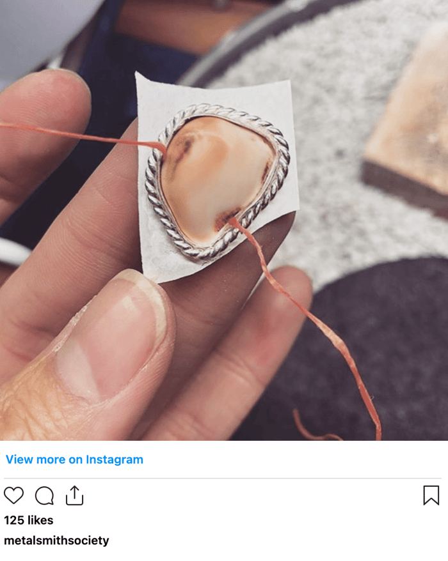Share the post using the upload arrow icon
Viewport: 448px width, 561px height.
[74, 496]
